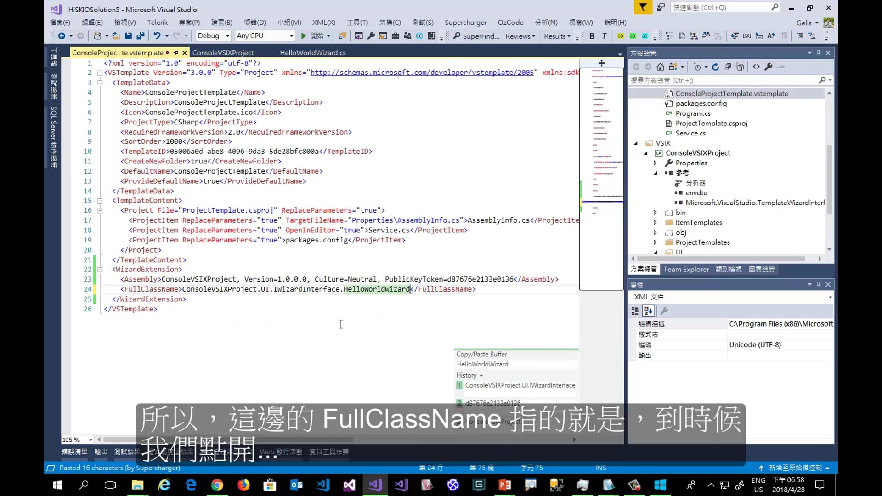The height and width of the screenshot is (496, 882).
Task: Toggle bold formatting in the toolbar
Action: [592, 35]
